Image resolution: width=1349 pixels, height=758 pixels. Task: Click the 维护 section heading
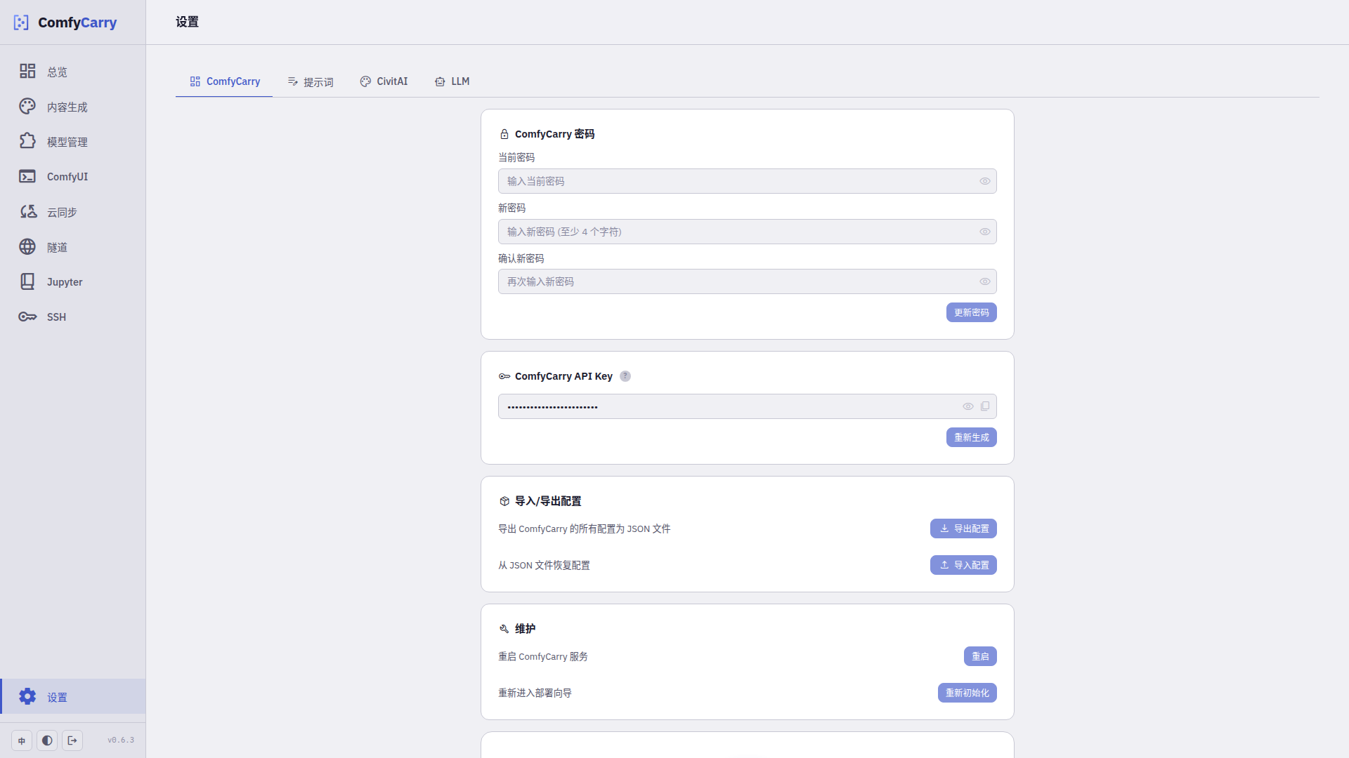pyautogui.click(x=525, y=629)
